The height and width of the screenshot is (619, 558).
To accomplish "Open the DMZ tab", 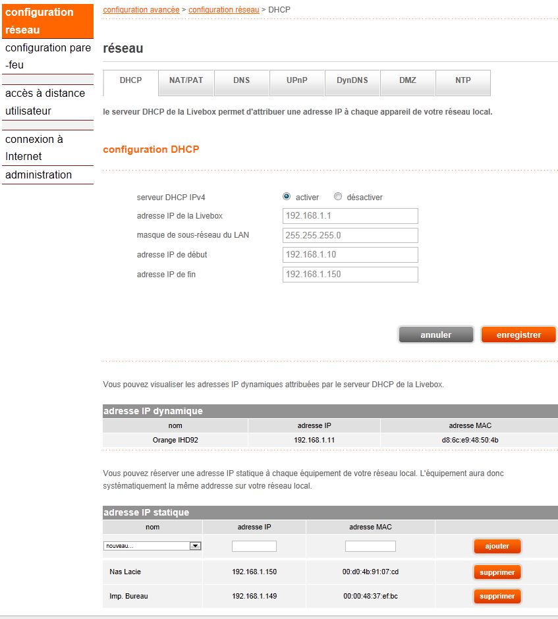I will point(407,81).
